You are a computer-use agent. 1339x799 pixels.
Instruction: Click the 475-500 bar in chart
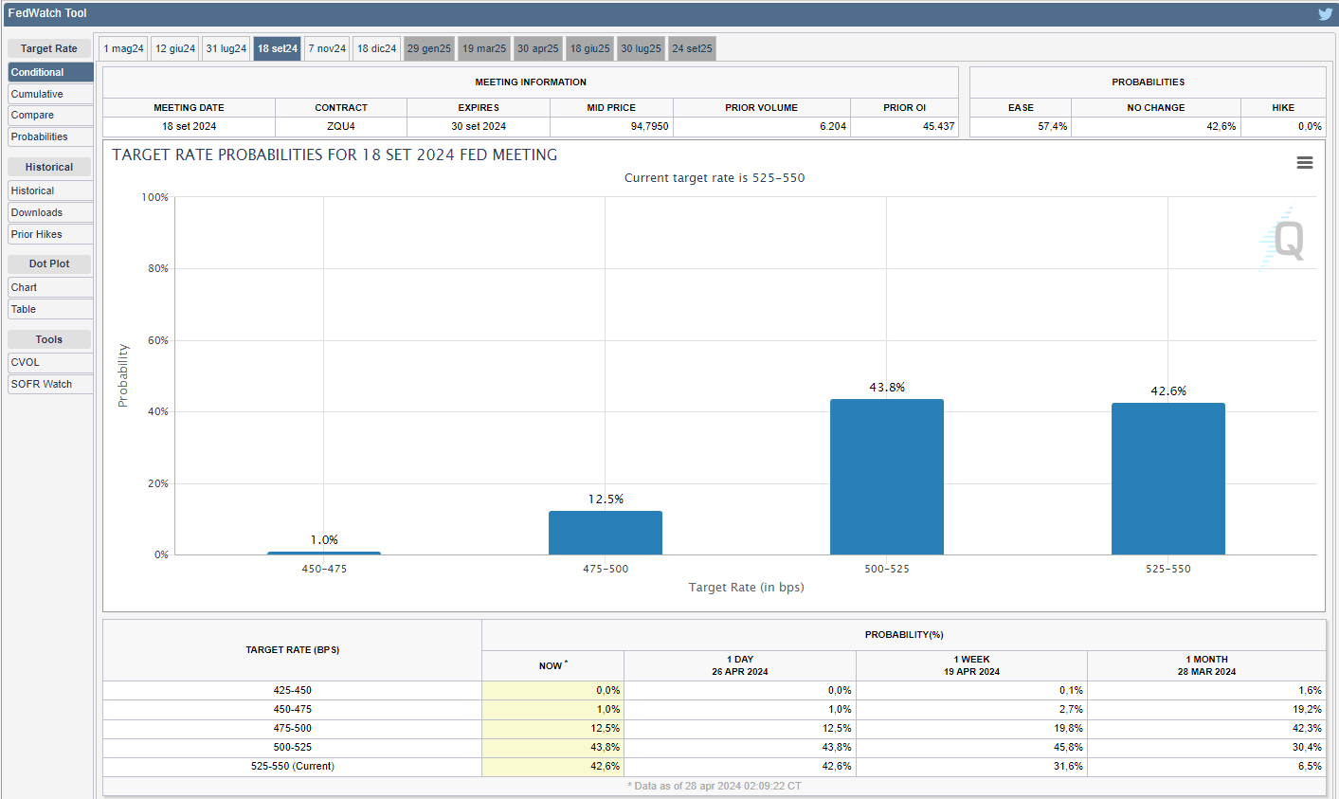605,533
